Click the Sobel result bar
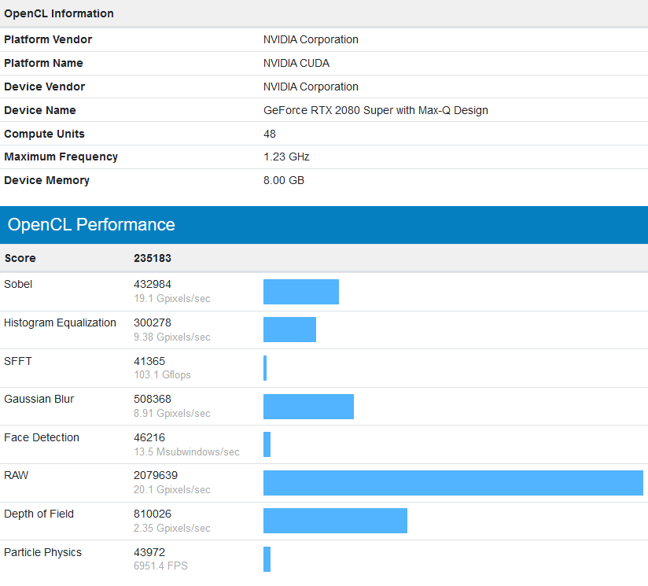The height and width of the screenshot is (586, 648). coord(301,292)
